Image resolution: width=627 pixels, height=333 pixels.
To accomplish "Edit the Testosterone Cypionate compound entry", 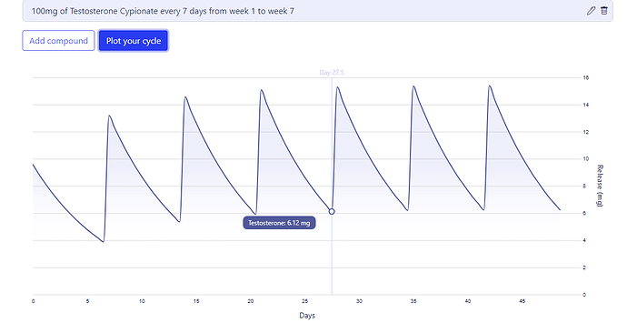I will 591,11.
